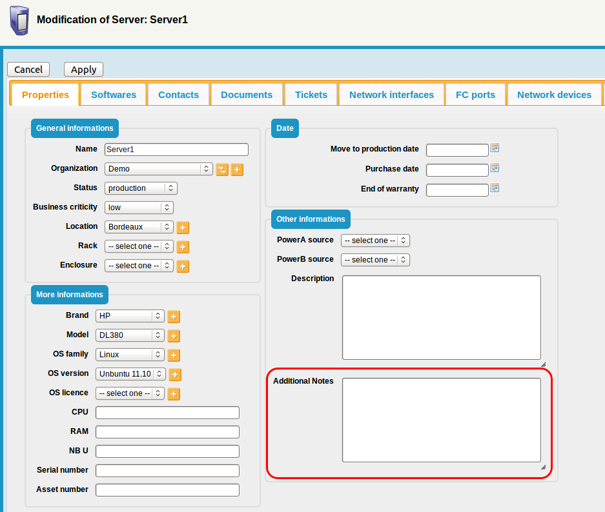Add new OS licence via plus icon
This screenshot has height=512, width=605.
174,394
